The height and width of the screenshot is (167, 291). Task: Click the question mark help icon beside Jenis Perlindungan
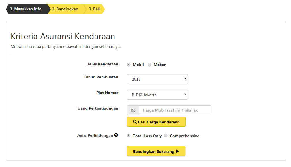[x=116, y=135]
